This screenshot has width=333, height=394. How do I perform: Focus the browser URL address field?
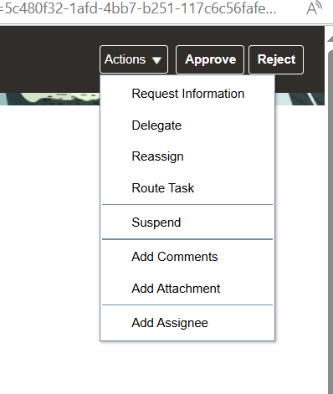point(140,8)
